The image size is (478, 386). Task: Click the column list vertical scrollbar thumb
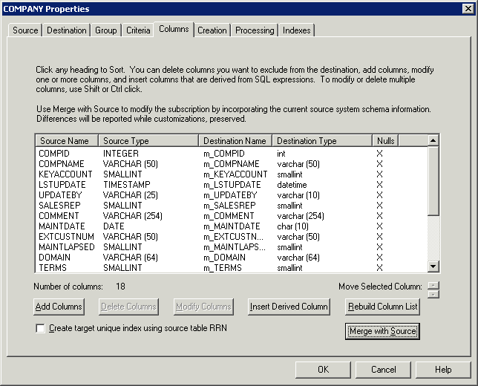click(433, 180)
